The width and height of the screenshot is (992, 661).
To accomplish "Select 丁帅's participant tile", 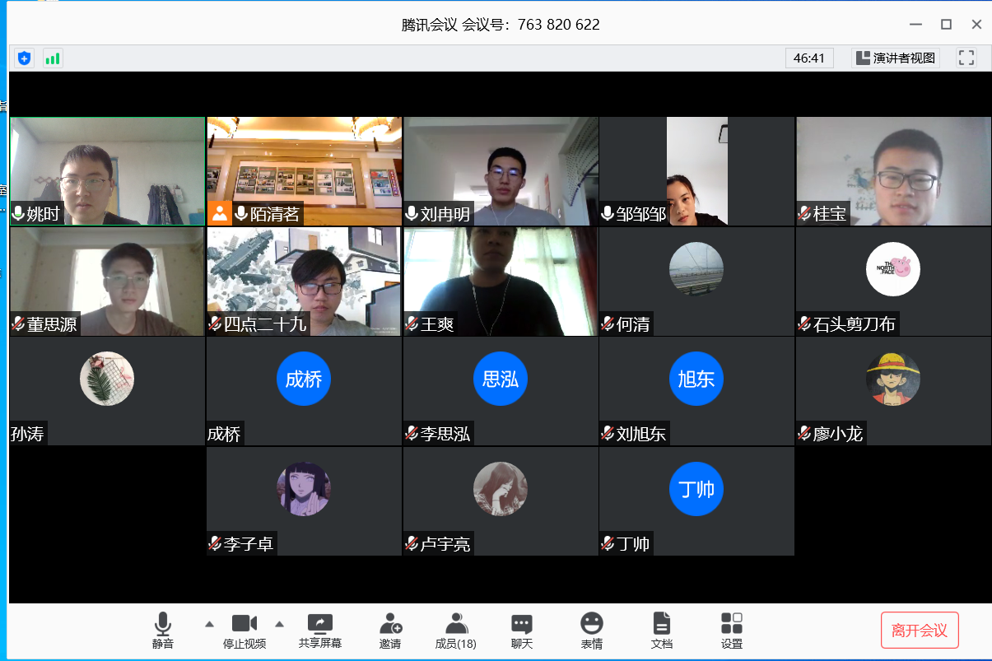I will pos(696,500).
